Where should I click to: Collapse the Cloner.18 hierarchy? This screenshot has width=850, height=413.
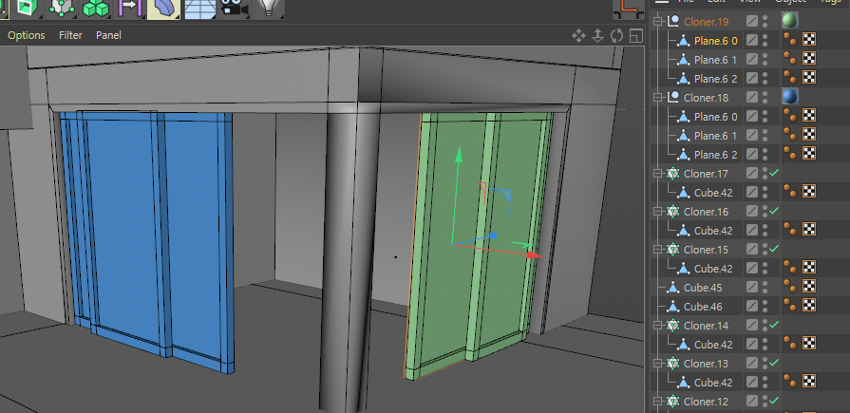(659, 98)
